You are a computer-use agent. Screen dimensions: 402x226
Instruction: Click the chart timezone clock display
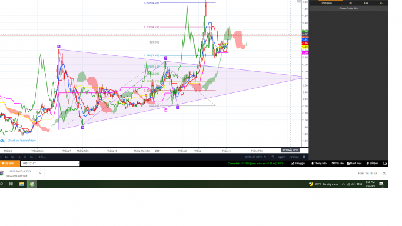255,157
